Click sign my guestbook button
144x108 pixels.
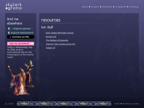[x=21, y=43]
